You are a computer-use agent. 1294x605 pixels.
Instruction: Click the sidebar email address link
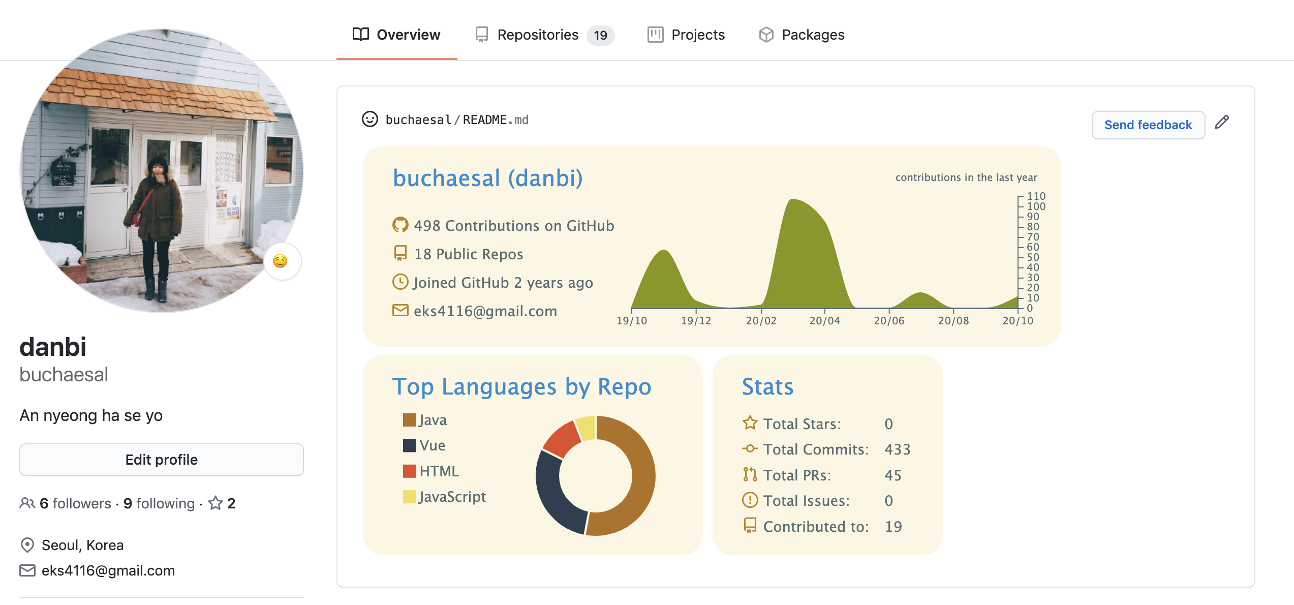[108, 570]
